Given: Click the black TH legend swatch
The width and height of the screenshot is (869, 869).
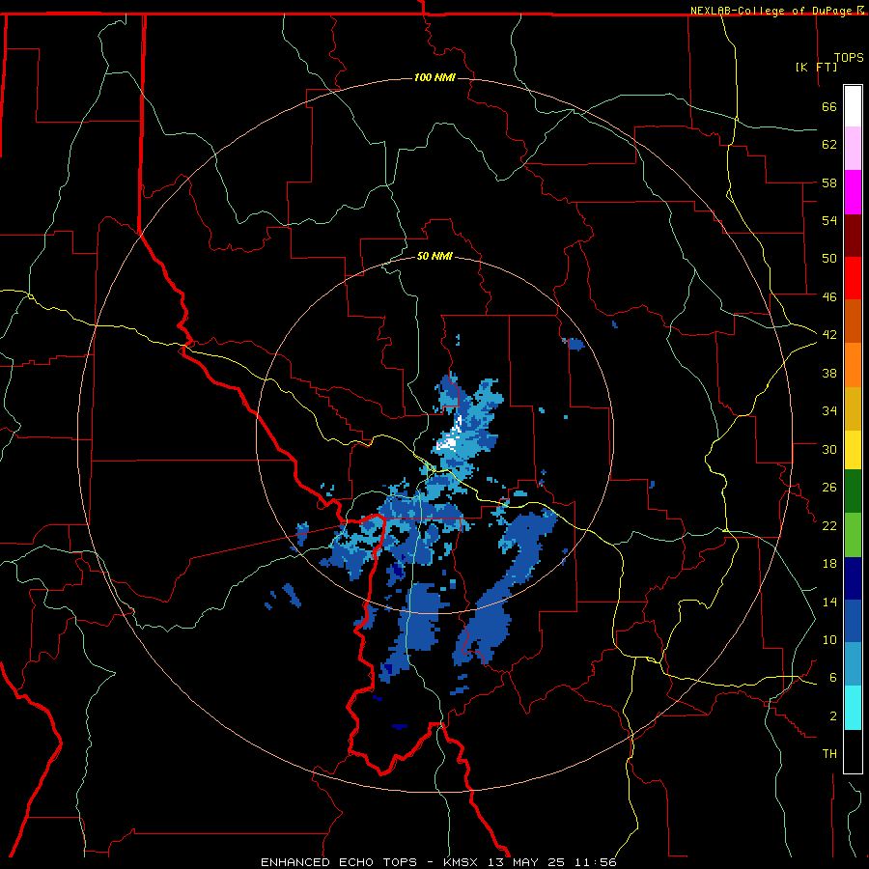Looking at the screenshot, I should [853, 751].
